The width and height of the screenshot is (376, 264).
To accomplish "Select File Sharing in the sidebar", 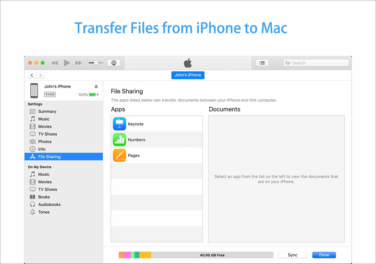I will 64,157.
